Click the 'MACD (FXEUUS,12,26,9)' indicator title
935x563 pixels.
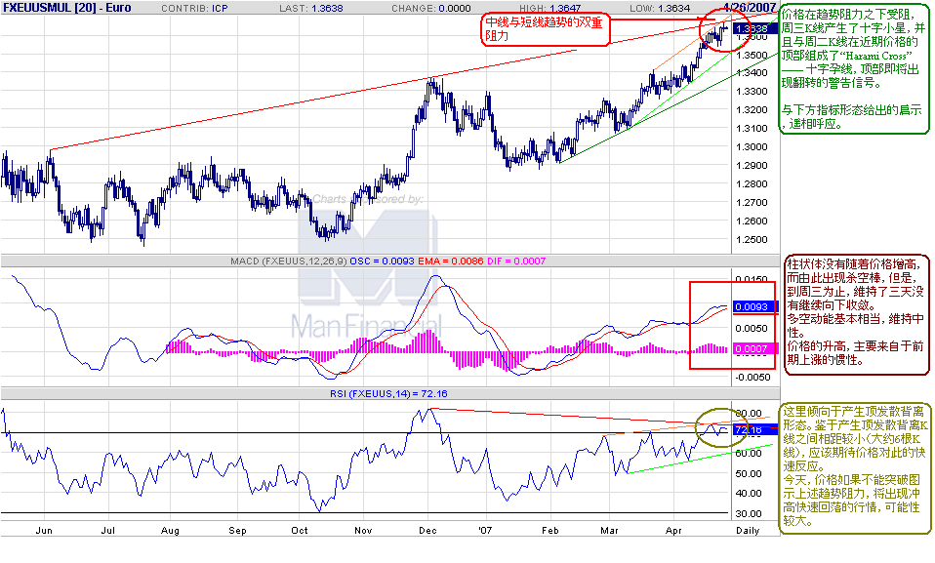(289, 261)
